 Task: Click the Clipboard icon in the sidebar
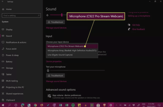click(x=3, y=100)
